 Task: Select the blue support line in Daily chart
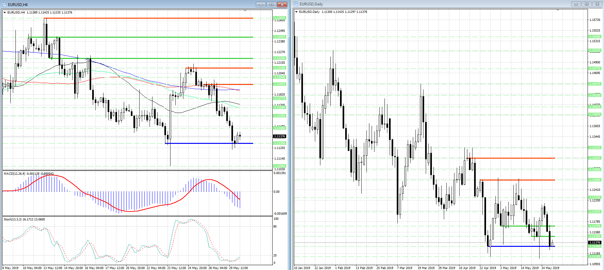click(521, 247)
